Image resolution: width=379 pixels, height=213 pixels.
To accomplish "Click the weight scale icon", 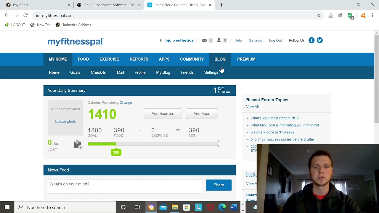I will (78, 144).
